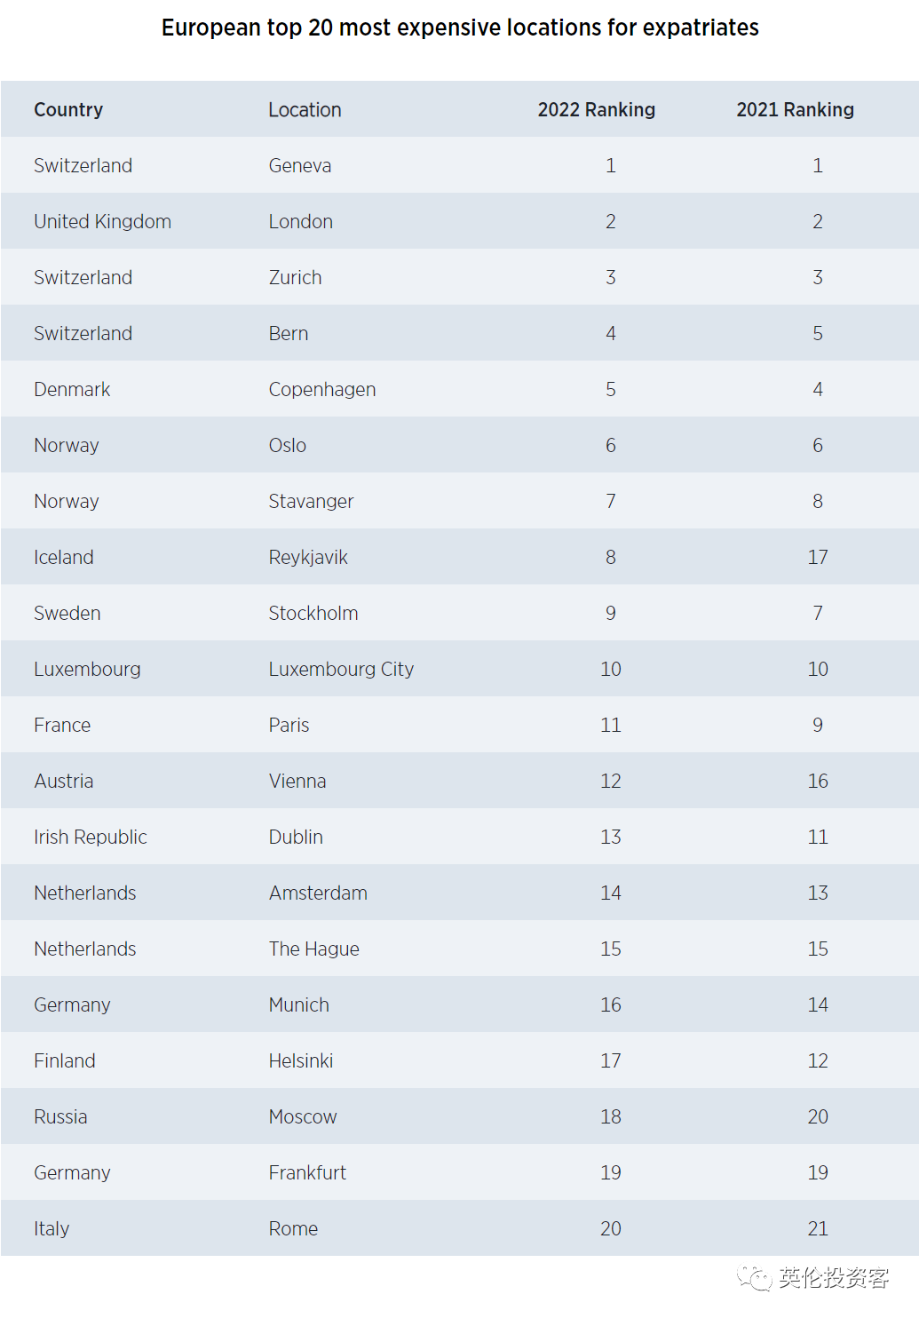This screenshot has height=1318, width=919.
Task: Click the WeChat logo watermark icon
Action: tap(754, 1279)
